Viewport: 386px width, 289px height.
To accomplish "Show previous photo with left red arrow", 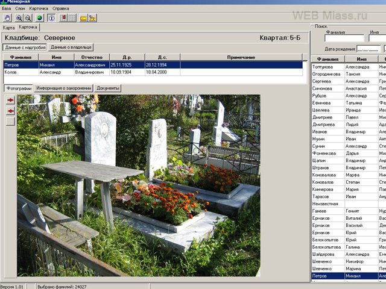I will coord(10,111).
